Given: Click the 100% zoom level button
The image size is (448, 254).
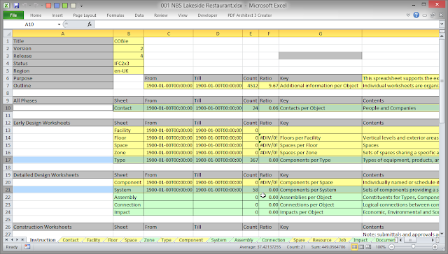Looking at the screenshot, I should [381, 247].
